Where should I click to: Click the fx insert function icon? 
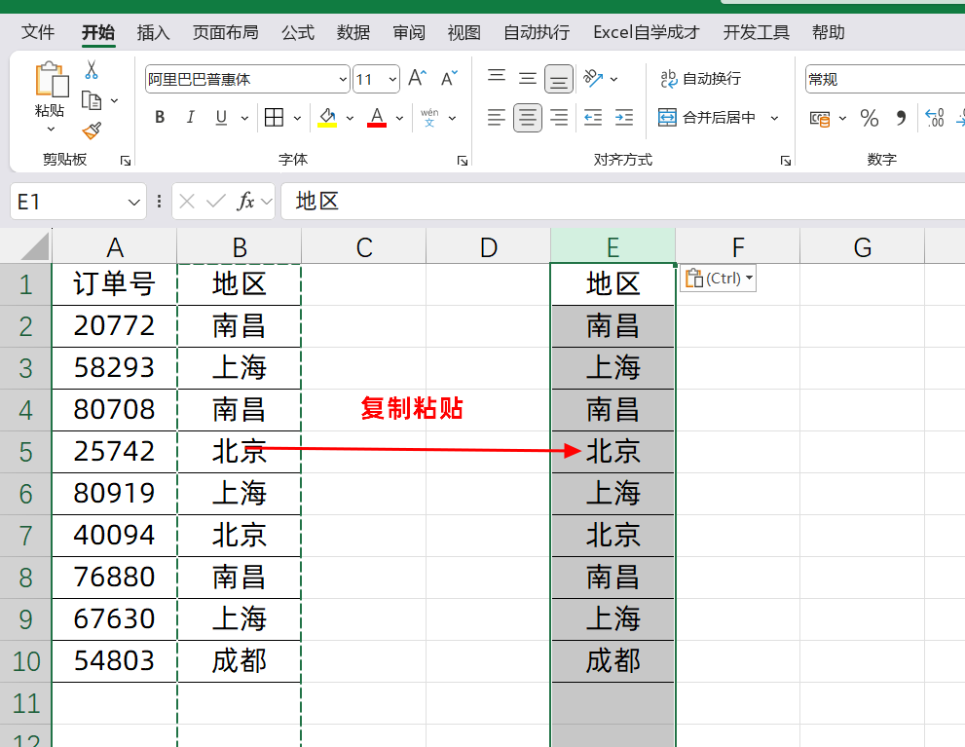(x=245, y=202)
